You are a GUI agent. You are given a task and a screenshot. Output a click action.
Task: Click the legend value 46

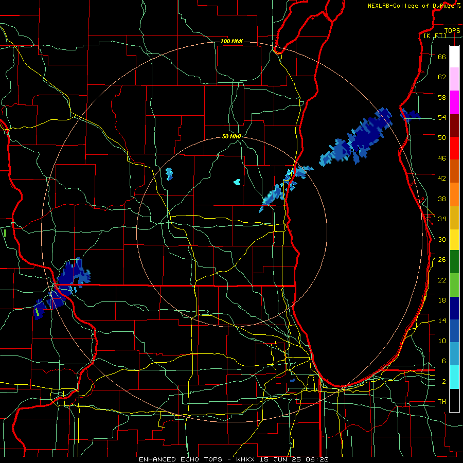442,158
